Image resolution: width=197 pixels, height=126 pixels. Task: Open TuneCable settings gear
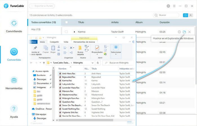pos(168,6)
